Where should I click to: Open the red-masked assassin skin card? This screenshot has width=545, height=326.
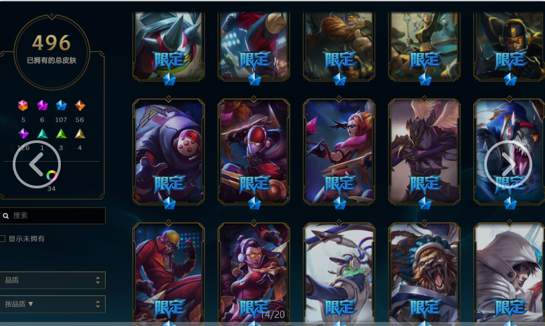pos(253,152)
